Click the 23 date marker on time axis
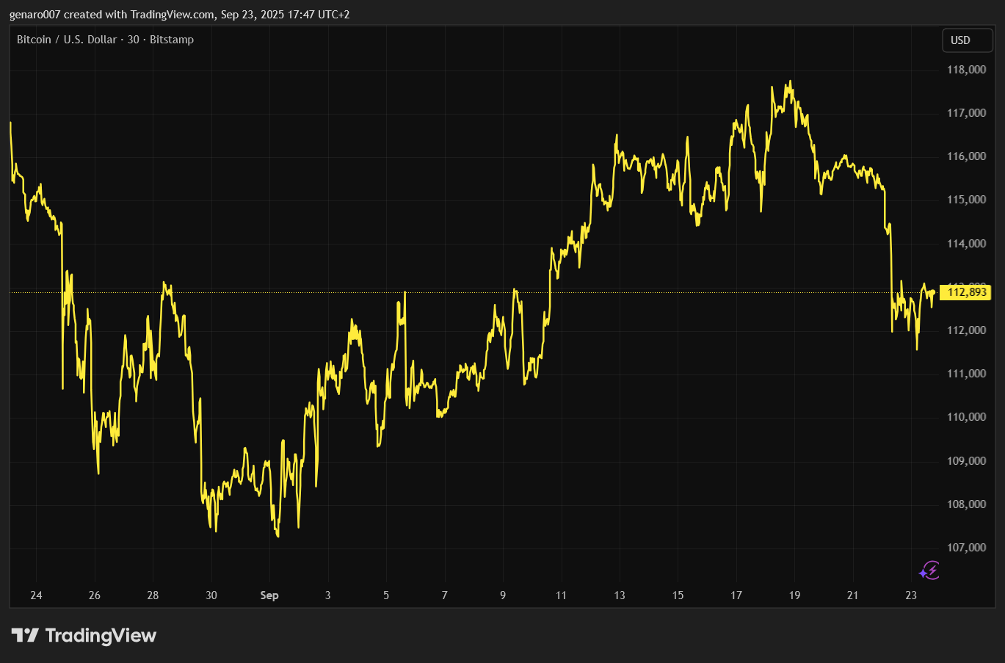The height and width of the screenshot is (663, 1005). (911, 595)
